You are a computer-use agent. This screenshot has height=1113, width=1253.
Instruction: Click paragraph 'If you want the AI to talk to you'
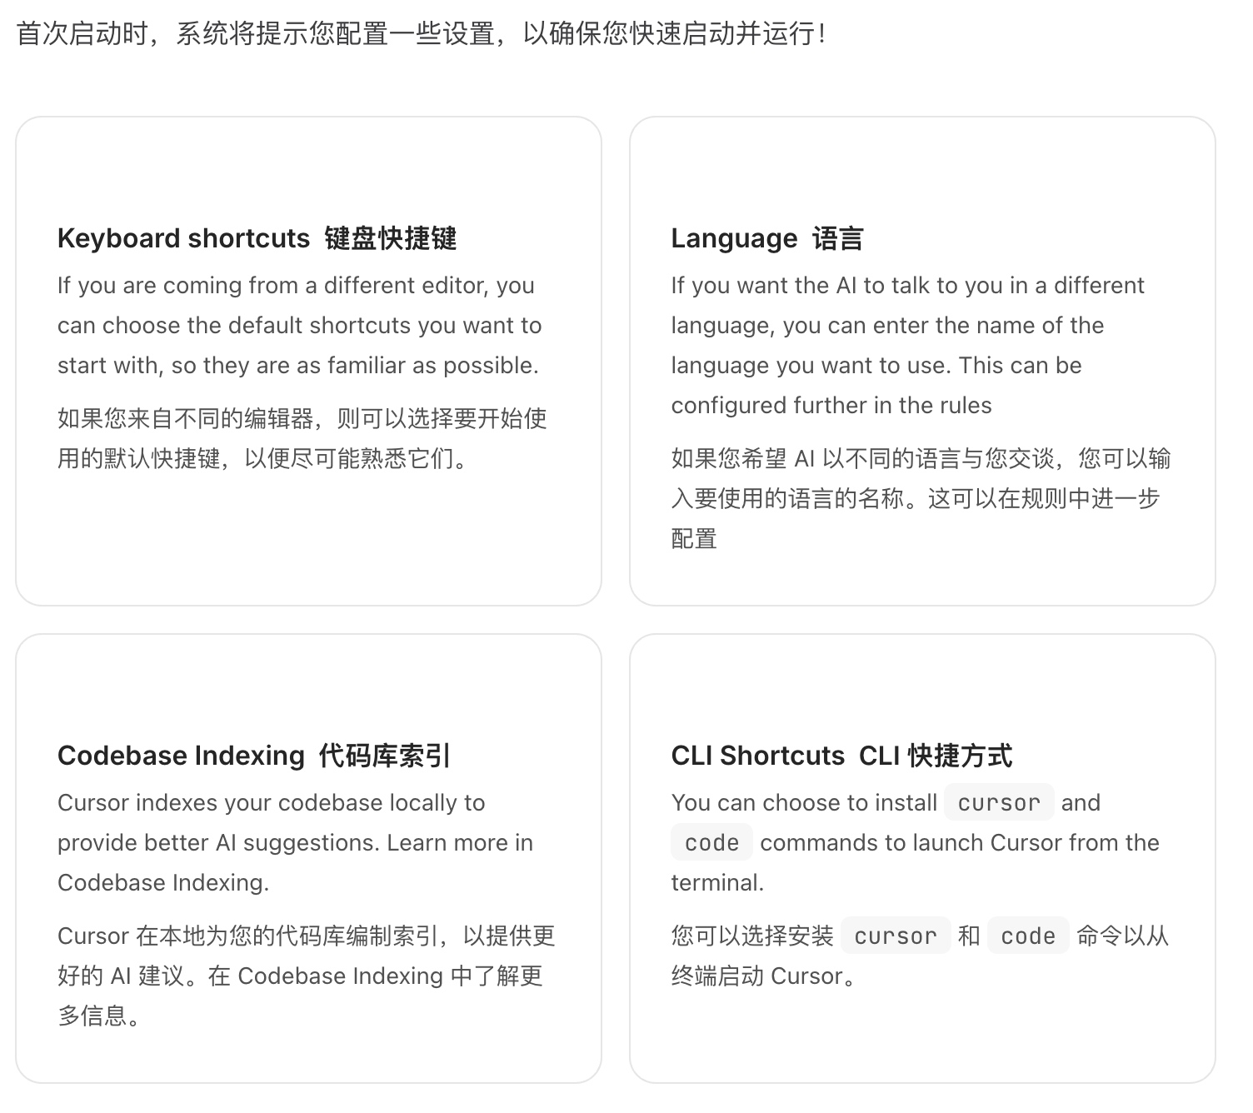908,345
